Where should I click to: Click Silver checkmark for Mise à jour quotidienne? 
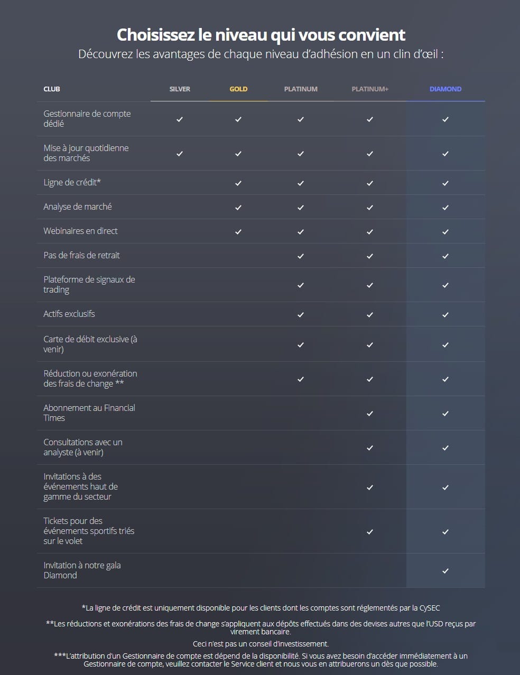(x=180, y=154)
